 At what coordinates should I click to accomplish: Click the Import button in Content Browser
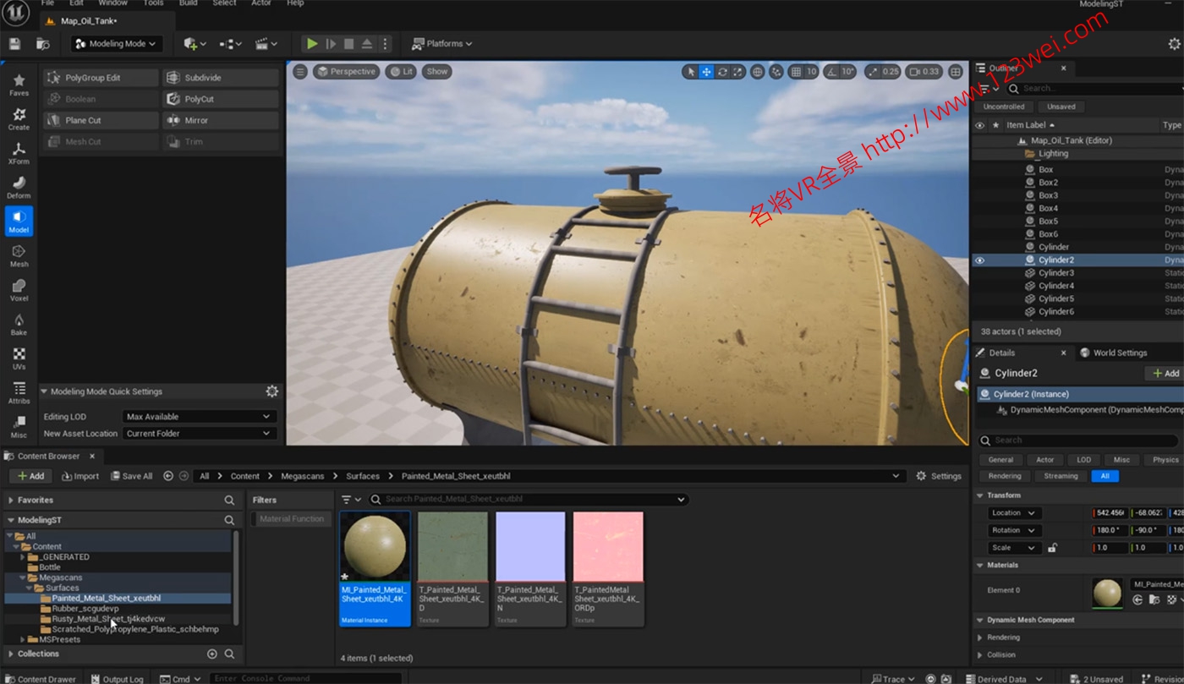click(x=80, y=476)
